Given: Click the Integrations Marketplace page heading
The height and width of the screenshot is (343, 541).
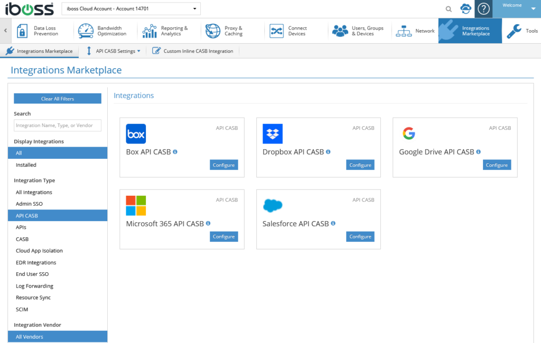Looking at the screenshot, I should (x=66, y=70).
